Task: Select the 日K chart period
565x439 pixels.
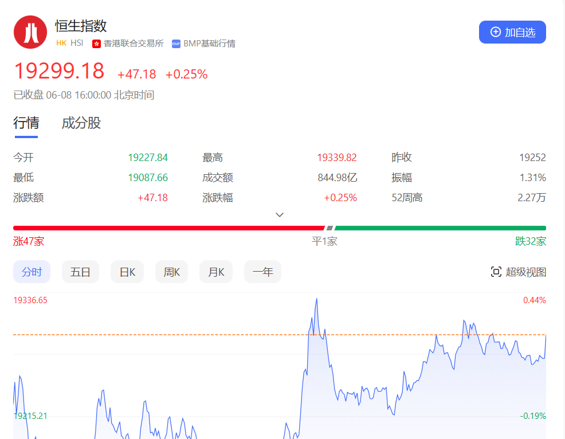Action: coord(127,272)
